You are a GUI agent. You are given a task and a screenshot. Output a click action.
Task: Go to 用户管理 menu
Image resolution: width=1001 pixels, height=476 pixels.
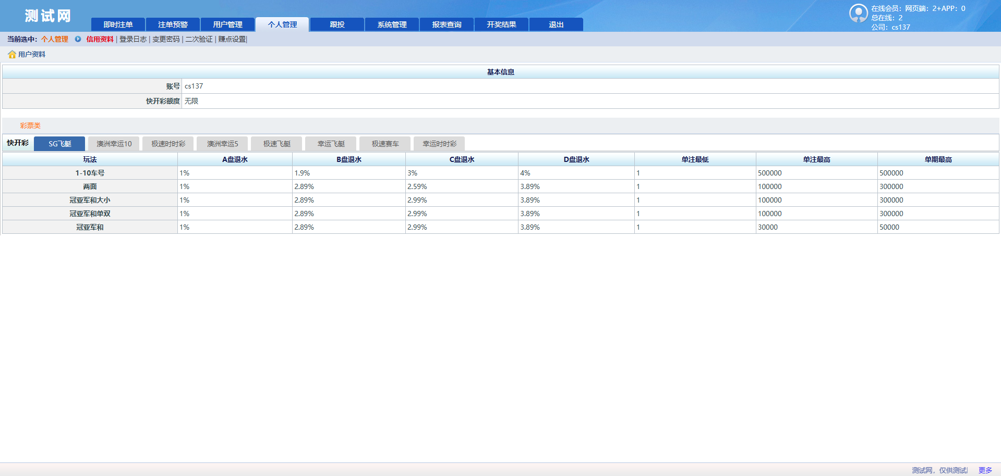point(227,24)
